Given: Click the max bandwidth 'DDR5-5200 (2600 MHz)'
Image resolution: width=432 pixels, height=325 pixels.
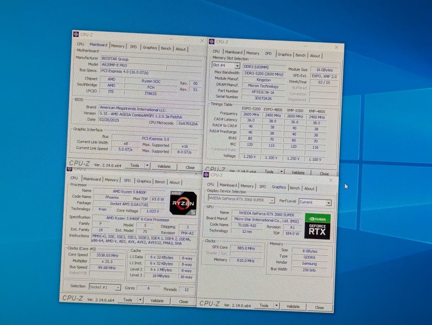Looking at the screenshot, I should 264,74.
